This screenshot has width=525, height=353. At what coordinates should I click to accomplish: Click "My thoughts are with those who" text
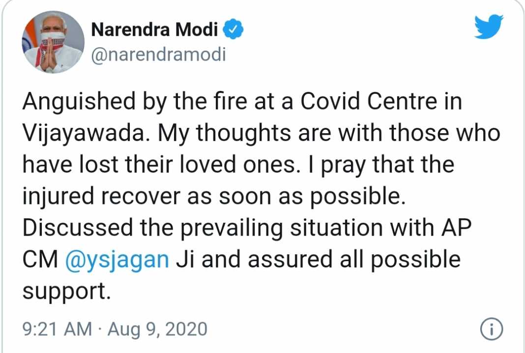point(329,133)
